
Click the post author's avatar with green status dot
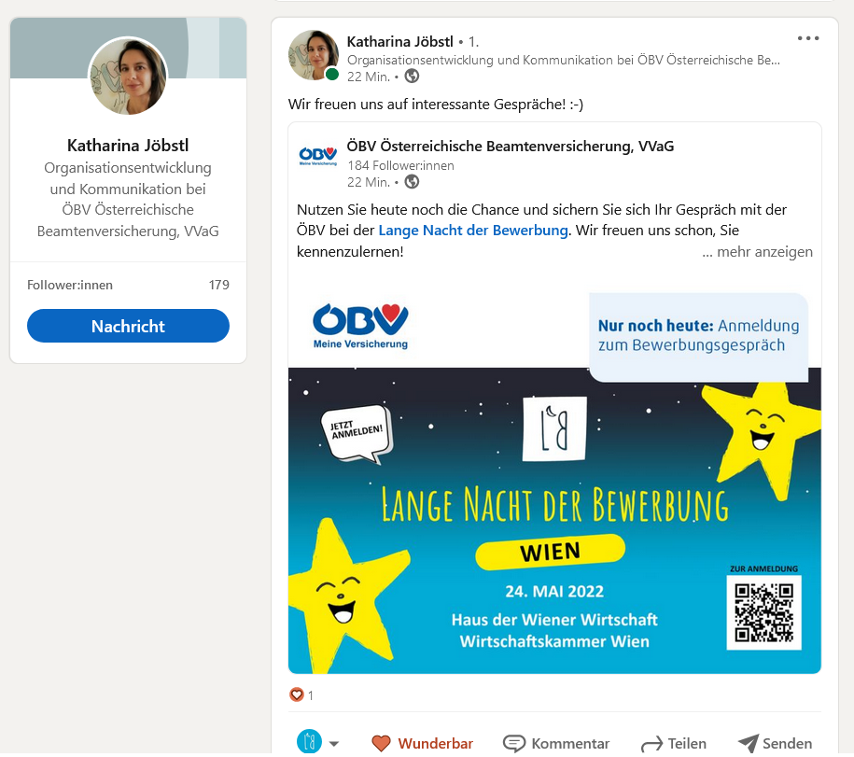[x=314, y=56]
